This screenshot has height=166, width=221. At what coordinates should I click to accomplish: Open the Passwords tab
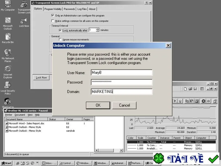point(69,9)
